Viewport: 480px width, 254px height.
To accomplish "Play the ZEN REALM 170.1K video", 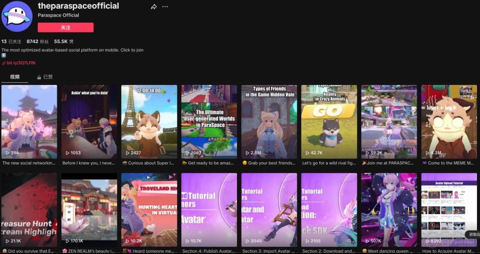I will click(89, 209).
